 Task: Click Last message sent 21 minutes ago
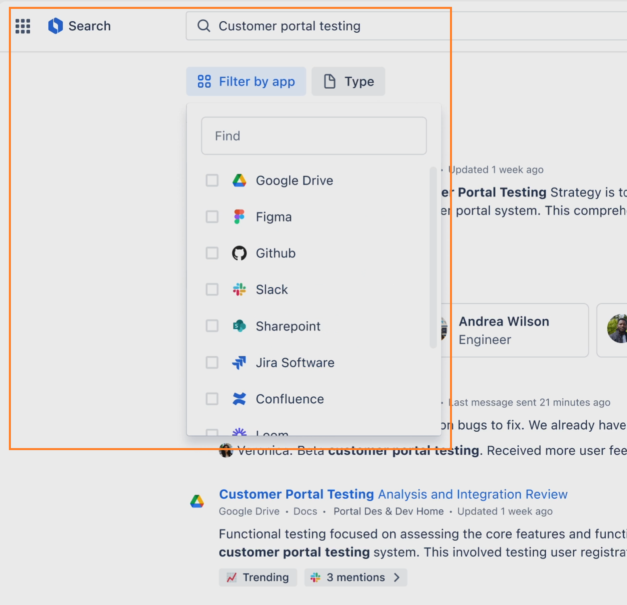(x=529, y=403)
